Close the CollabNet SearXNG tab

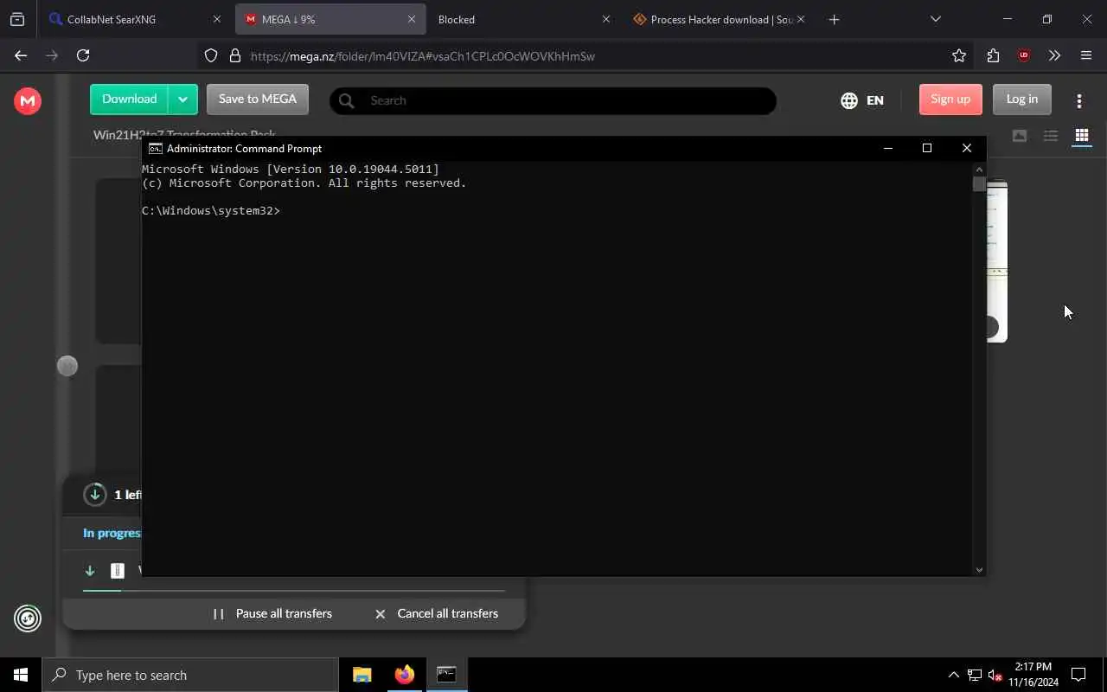click(x=217, y=19)
